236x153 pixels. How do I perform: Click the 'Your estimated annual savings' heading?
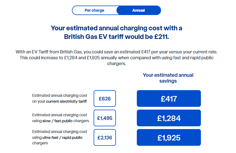click(x=168, y=78)
